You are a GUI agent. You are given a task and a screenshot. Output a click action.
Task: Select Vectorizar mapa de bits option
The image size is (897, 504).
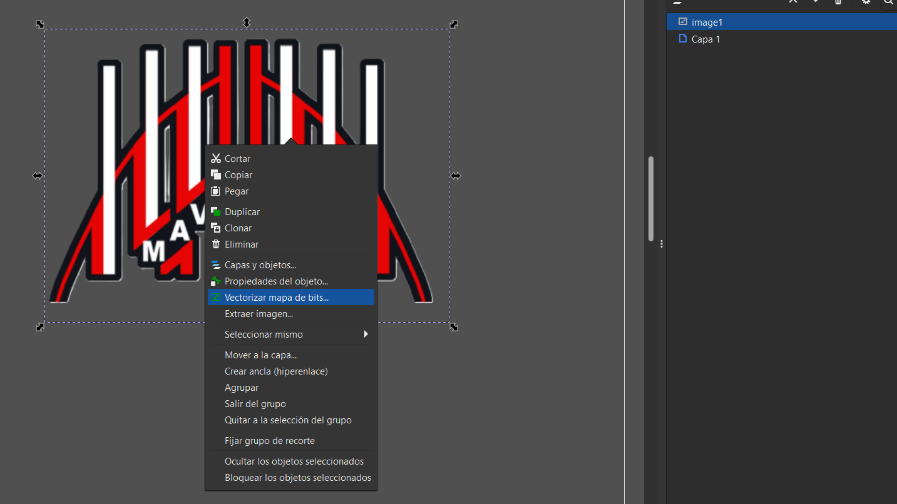(291, 298)
